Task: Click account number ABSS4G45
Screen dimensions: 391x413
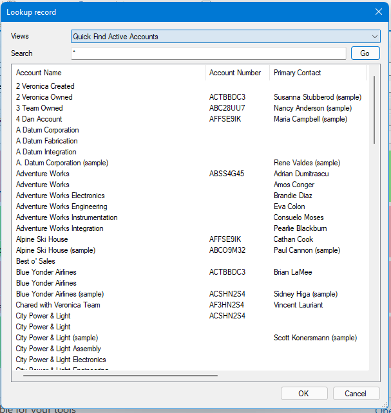Action: (227, 174)
